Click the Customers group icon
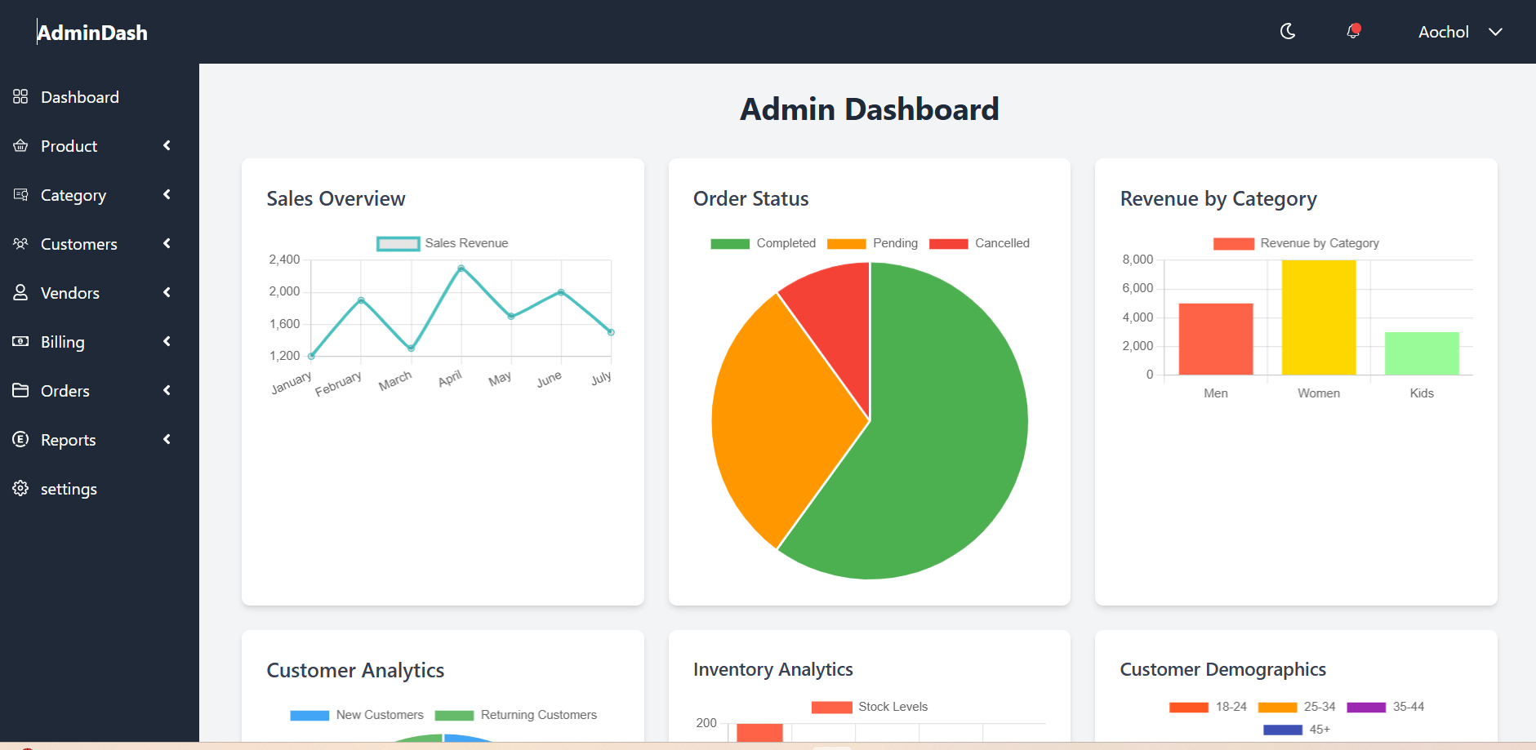The width and height of the screenshot is (1536, 750). click(20, 244)
